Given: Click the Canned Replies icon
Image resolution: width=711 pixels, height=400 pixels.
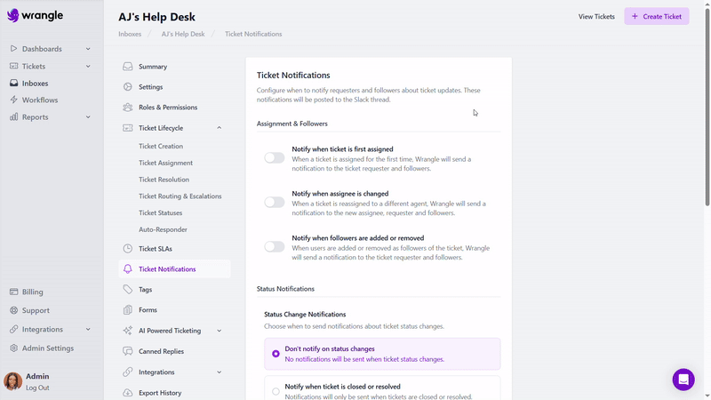Looking at the screenshot, I should [x=128, y=351].
